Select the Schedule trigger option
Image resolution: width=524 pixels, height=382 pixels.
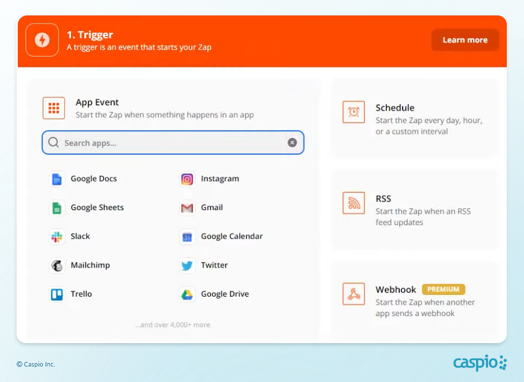pyautogui.click(x=415, y=119)
